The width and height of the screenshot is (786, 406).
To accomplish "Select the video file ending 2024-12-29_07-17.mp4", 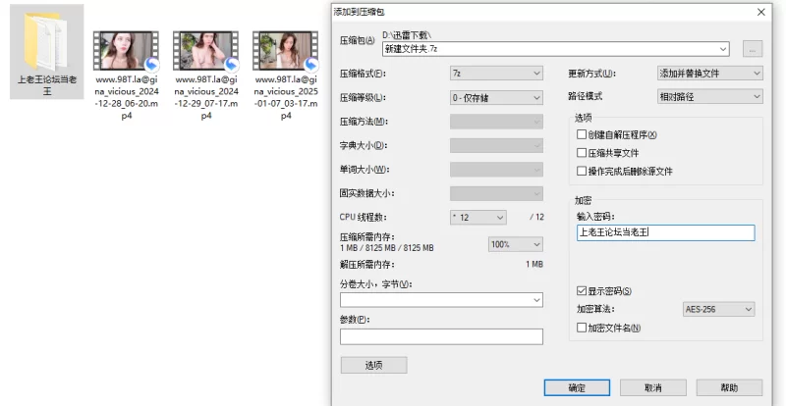I will (x=205, y=49).
